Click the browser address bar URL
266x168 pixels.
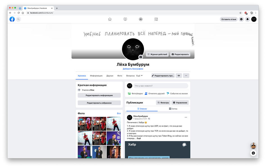point(42,13)
